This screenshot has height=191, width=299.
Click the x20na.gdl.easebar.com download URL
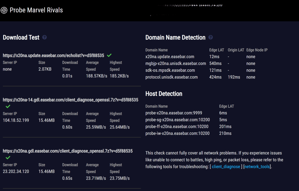[x=68, y=151]
